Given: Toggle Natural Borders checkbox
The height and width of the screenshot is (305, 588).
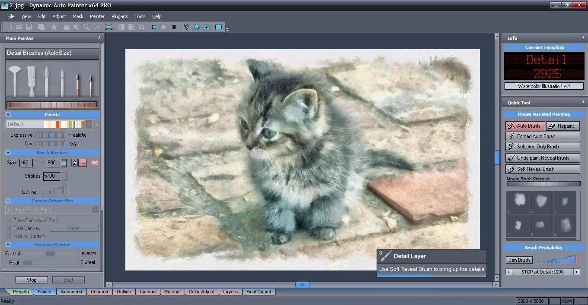Looking at the screenshot, I should [8, 236].
